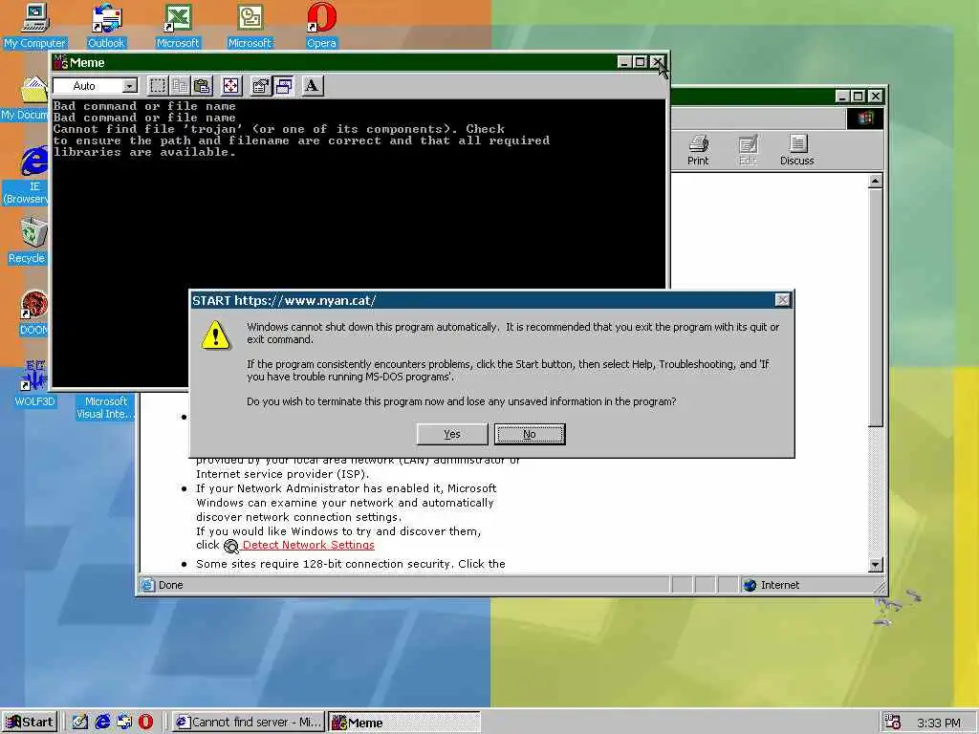The image size is (979, 734).
Task: Click the Font 'A' button in Meme toolbar
Action: click(313, 85)
